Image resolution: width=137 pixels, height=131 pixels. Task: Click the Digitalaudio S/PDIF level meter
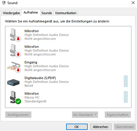coord(126,81)
